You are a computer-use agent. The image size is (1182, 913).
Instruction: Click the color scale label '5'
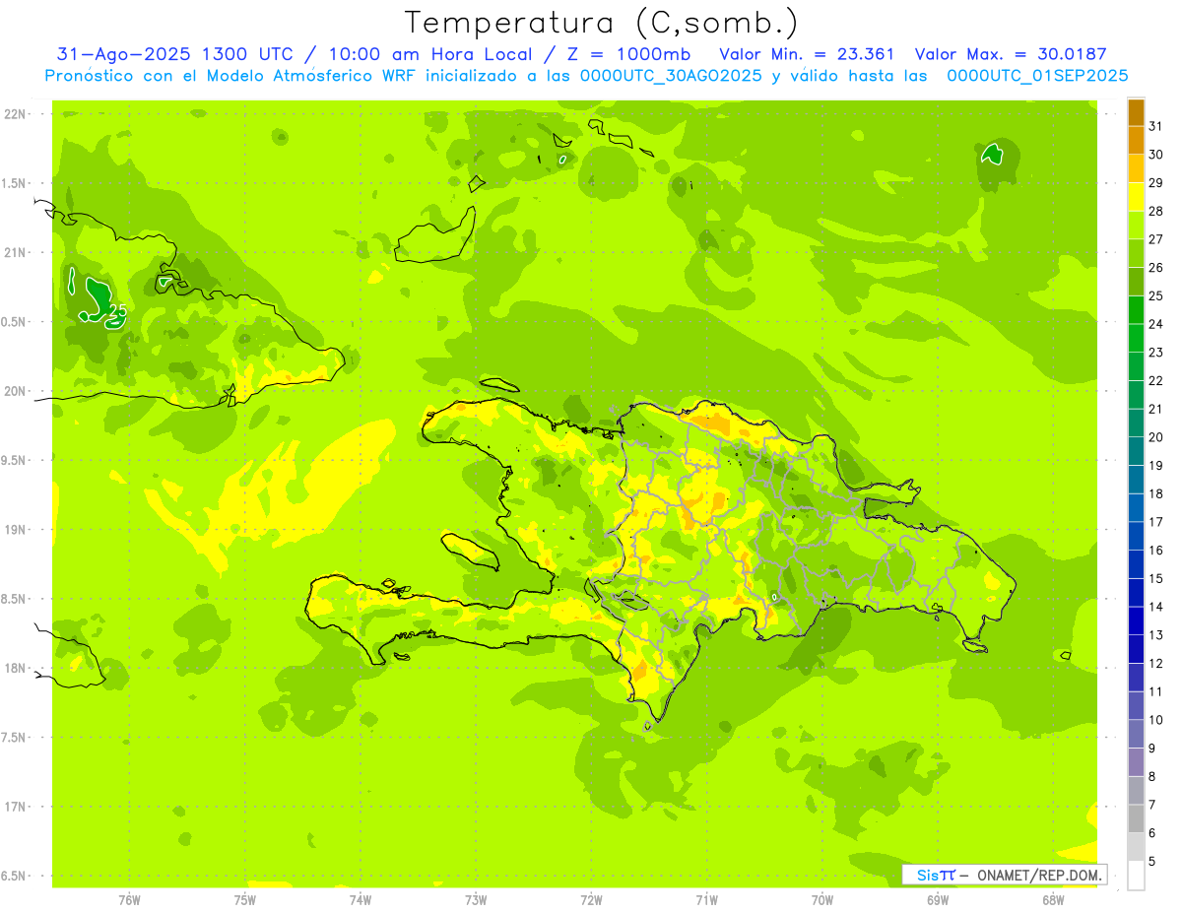1152,862
